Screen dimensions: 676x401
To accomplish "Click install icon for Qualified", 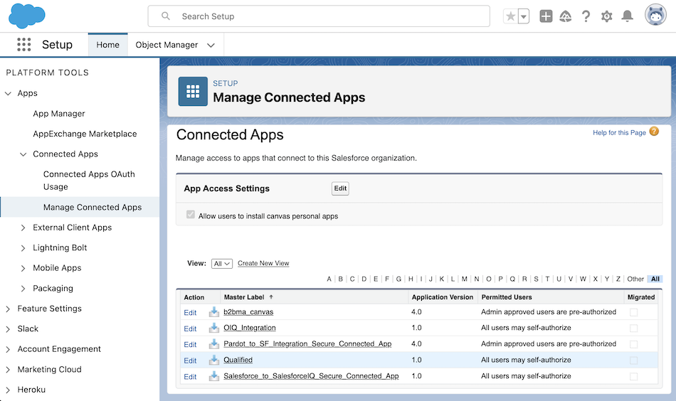I will (214, 360).
